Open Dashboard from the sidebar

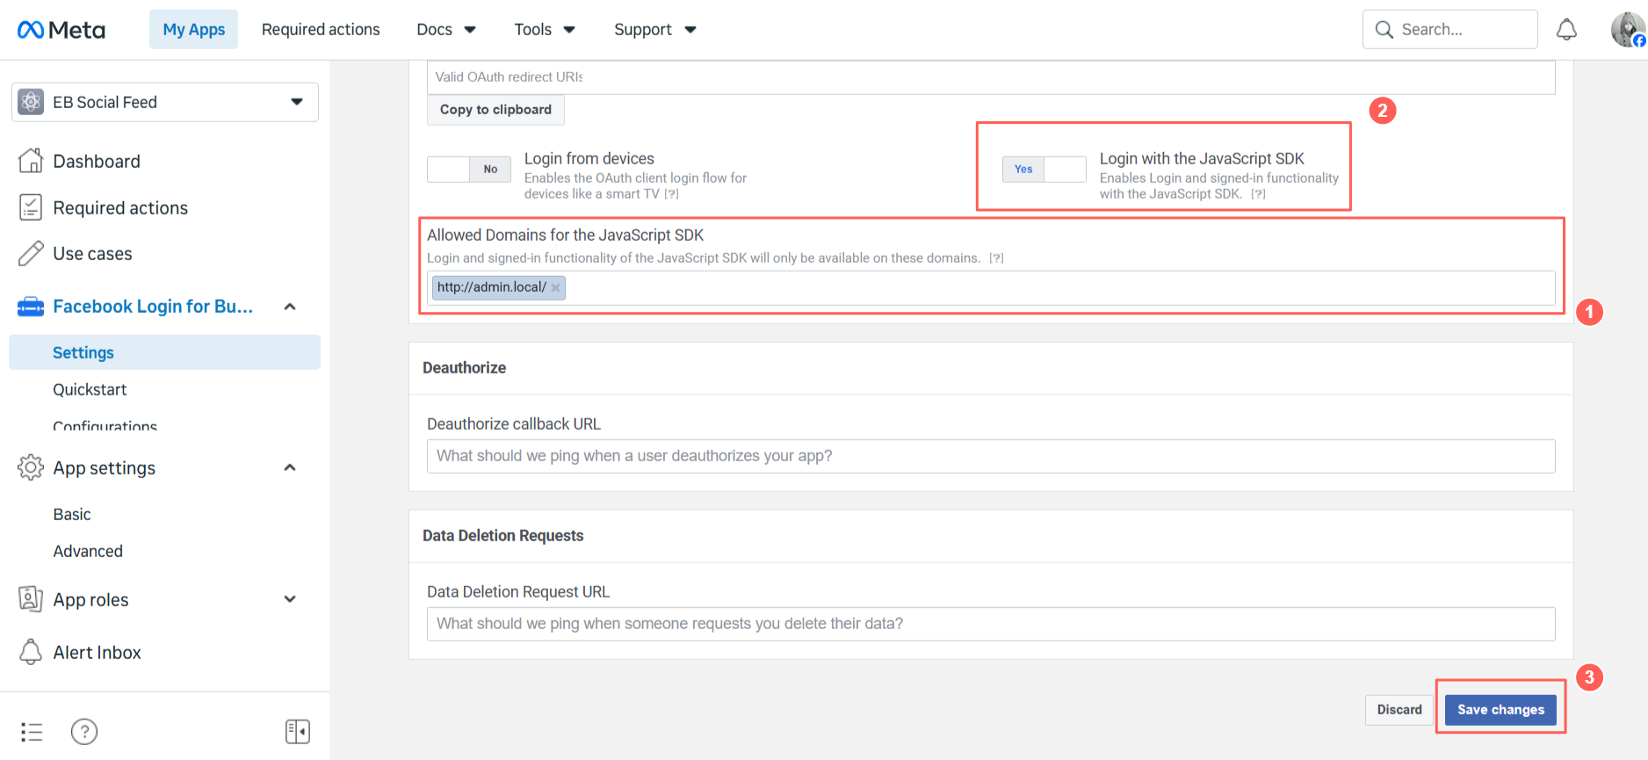pyautogui.click(x=97, y=161)
